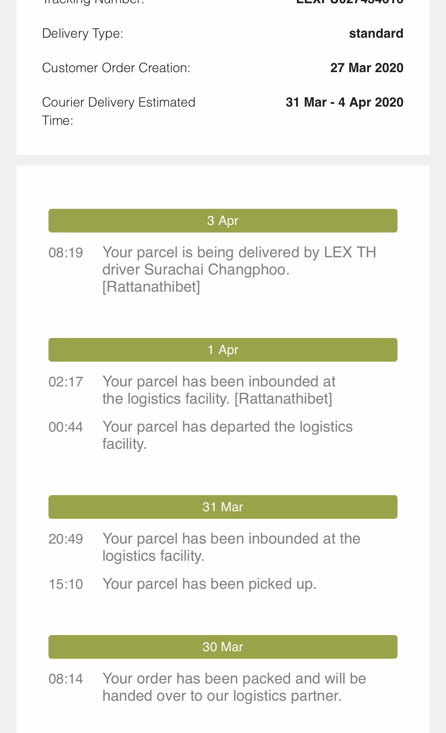Click the parcel has been picked up message

click(209, 584)
